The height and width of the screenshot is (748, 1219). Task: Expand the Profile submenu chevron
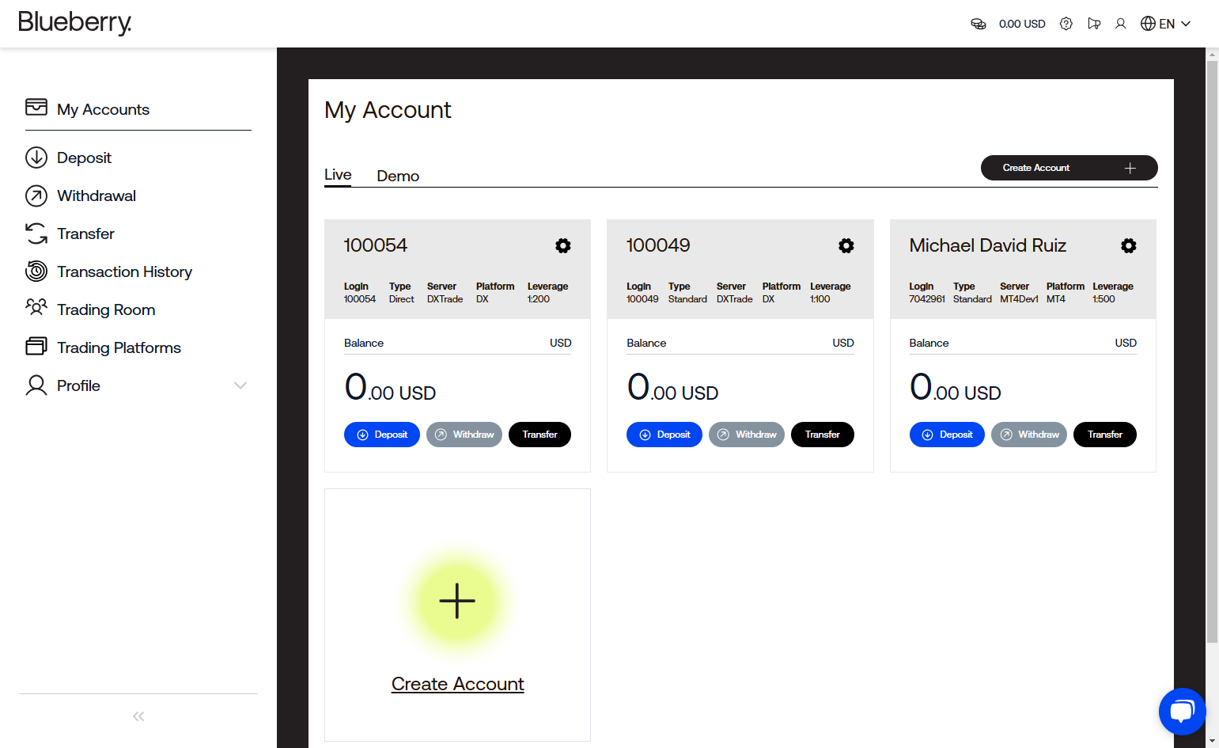tap(240, 385)
